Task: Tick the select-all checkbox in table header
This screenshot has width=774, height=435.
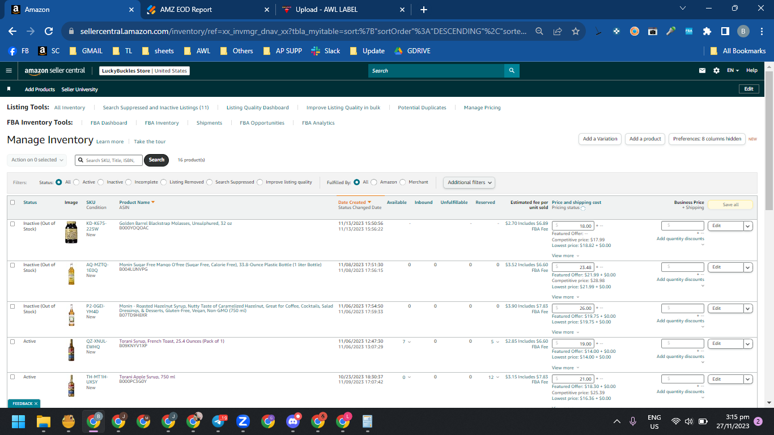Action: (12, 202)
